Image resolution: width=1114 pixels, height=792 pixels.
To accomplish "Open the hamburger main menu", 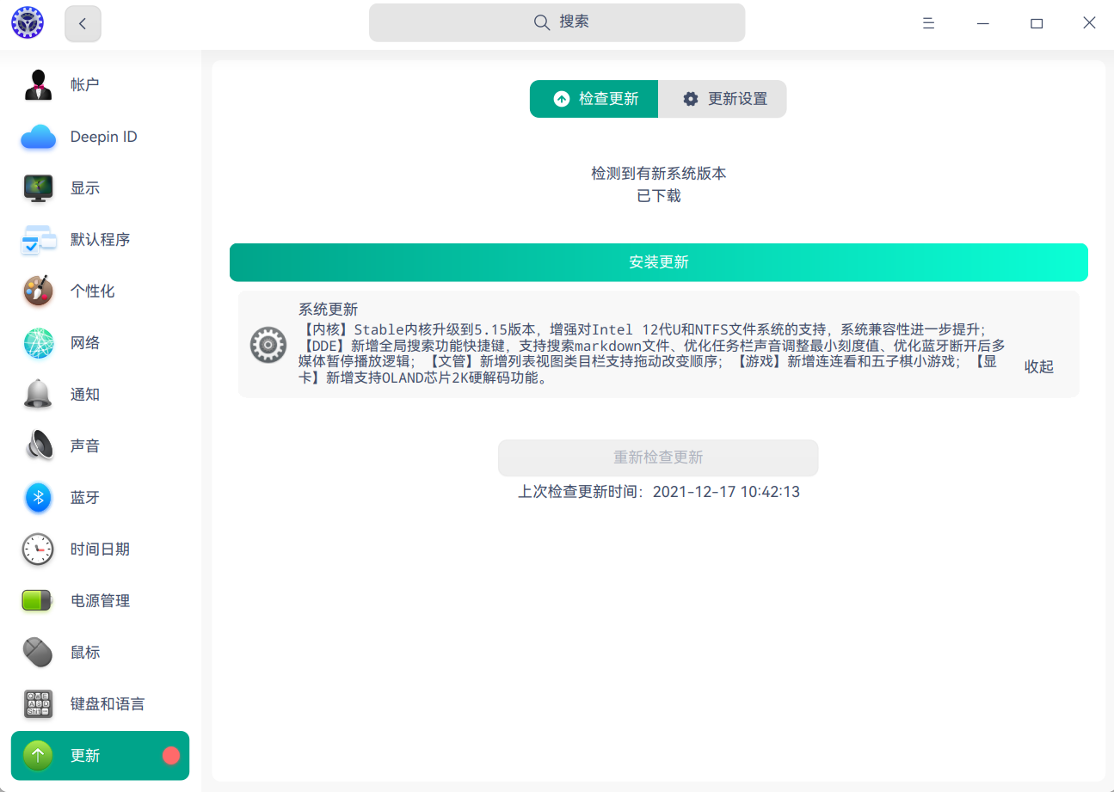I will click(x=928, y=23).
